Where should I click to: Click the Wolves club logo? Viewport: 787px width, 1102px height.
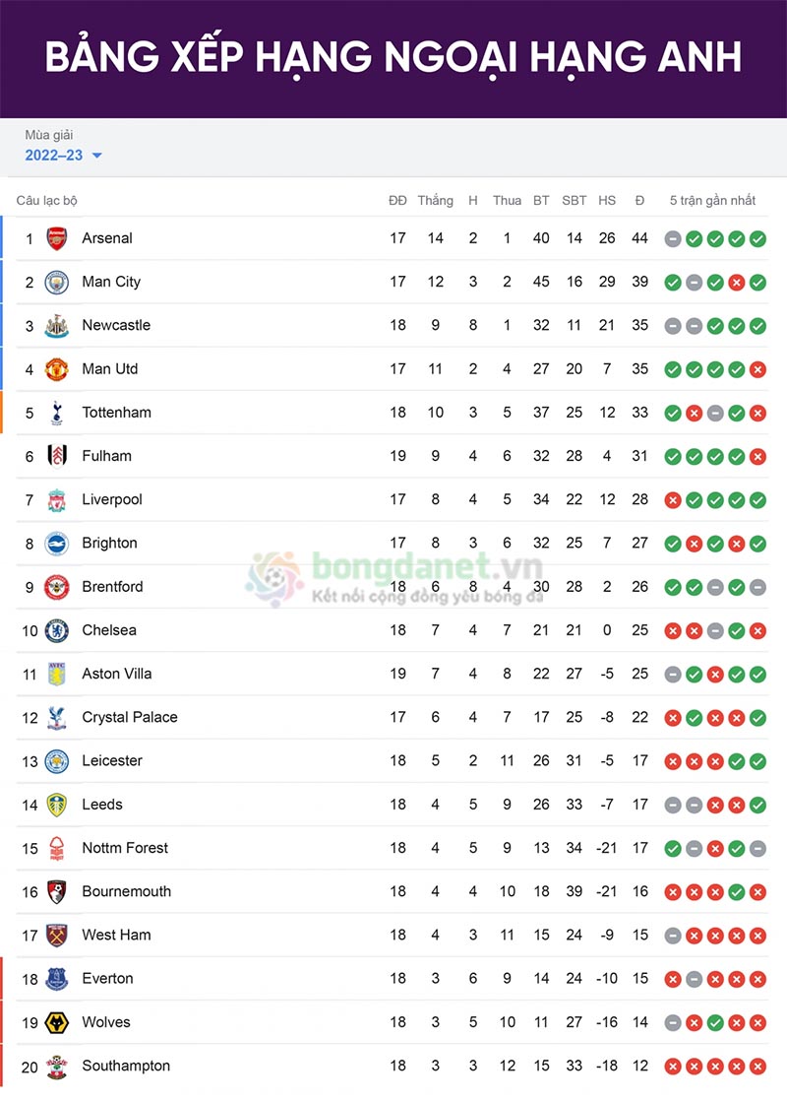pyautogui.click(x=57, y=1022)
